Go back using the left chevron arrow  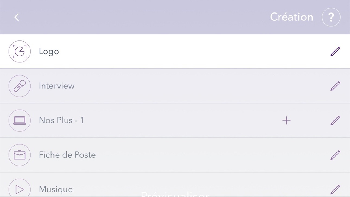(17, 17)
